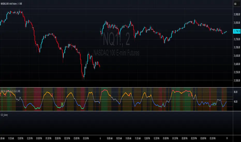Image resolution: width=241 pixels, height=142 pixels.
Task: Click the 80.00 level on the CCO scale
Action: [x=236, y=92]
